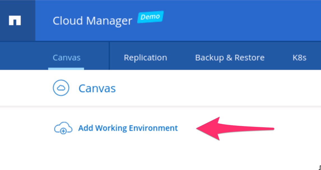Open the Backup & Restore tab
Image resolution: width=321 pixels, height=170 pixels.
tap(230, 58)
